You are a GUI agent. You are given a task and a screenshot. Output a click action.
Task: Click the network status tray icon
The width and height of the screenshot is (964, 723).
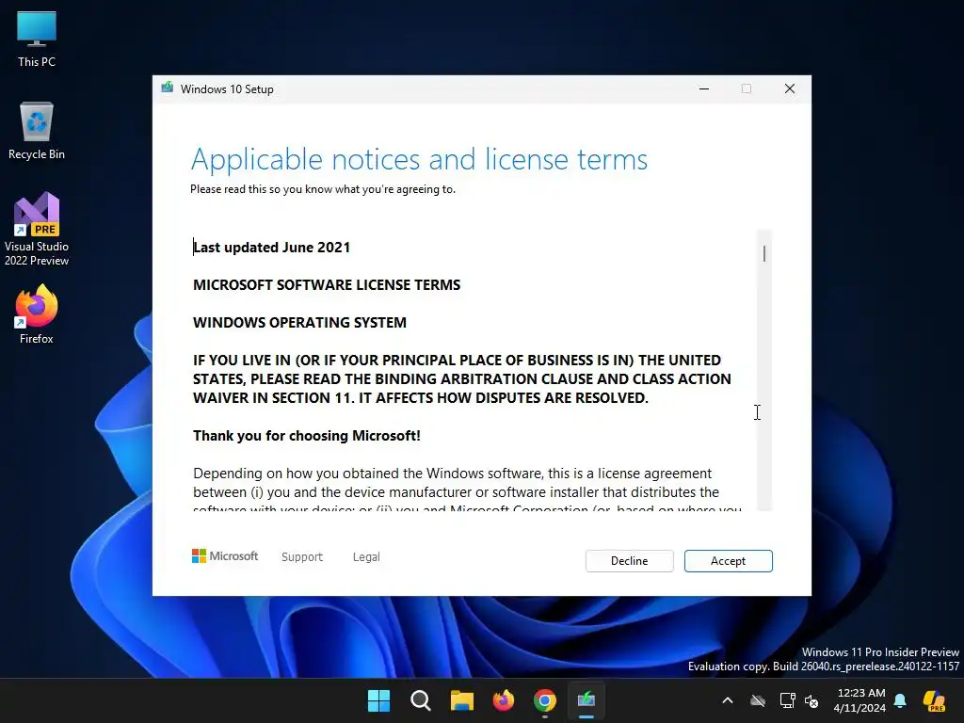[786, 700]
